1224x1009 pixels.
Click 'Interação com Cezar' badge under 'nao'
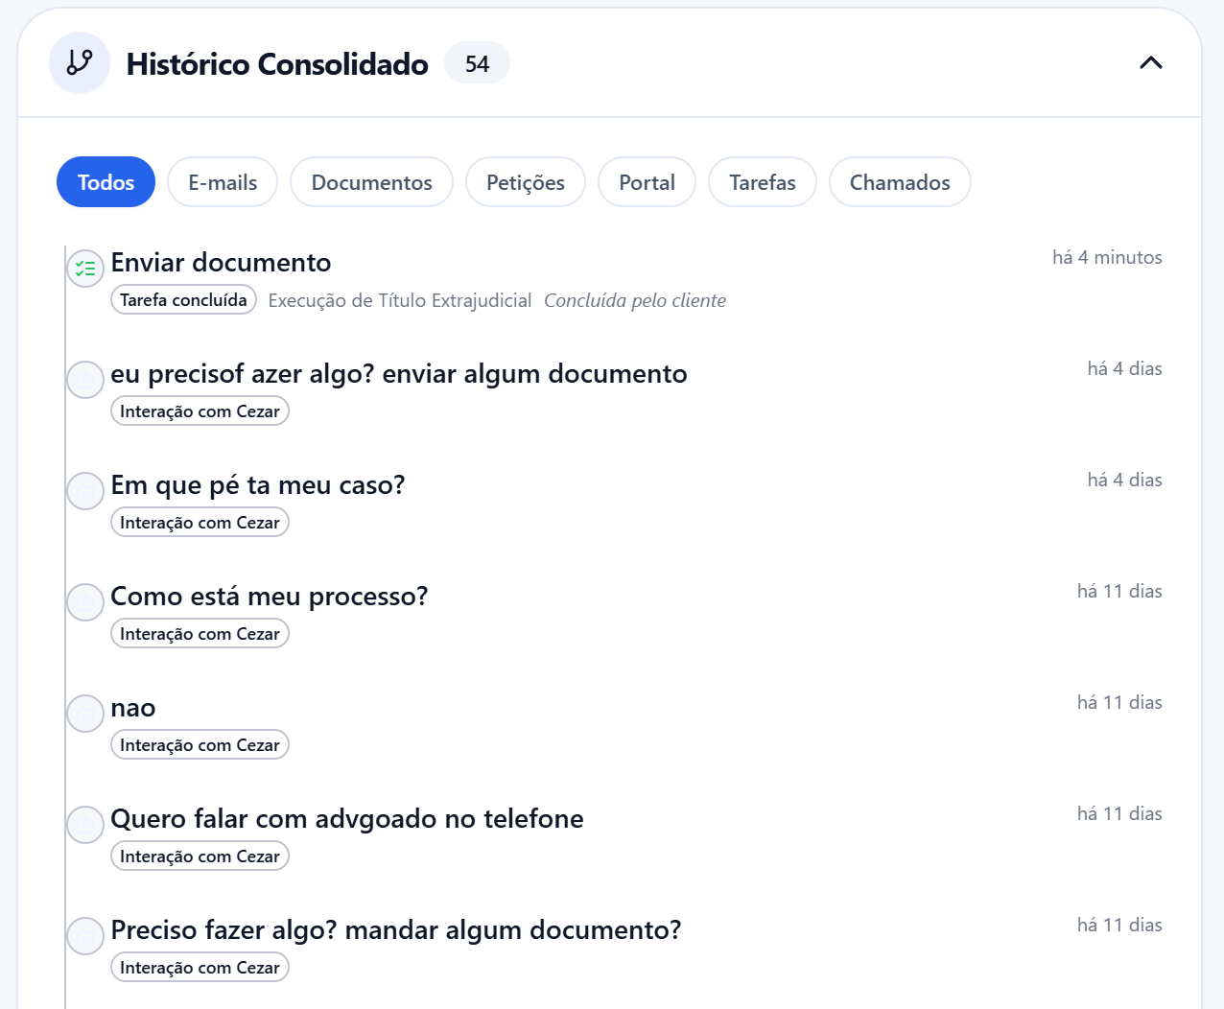(x=200, y=745)
